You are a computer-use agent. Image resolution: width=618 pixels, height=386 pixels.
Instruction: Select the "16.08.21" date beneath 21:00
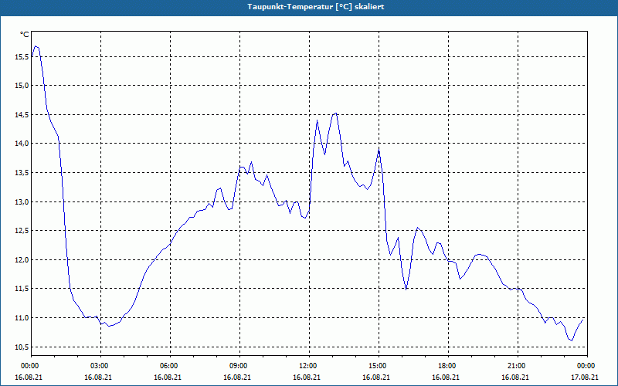click(x=516, y=377)
